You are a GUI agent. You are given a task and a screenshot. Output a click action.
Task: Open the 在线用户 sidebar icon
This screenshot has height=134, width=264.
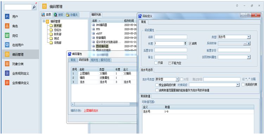[7, 45]
